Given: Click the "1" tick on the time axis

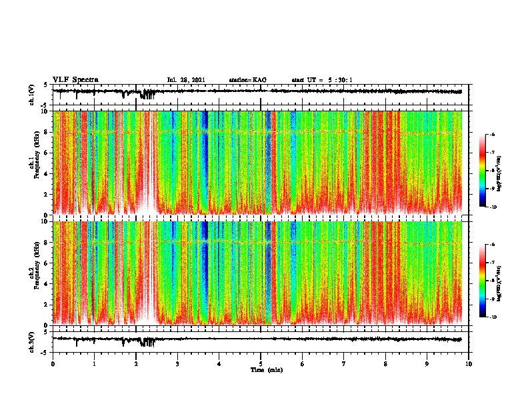Looking at the screenshot, I should coord(94,364).
